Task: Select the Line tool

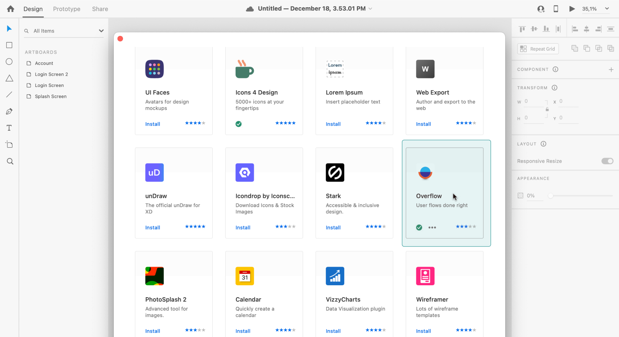Action: 9,95
